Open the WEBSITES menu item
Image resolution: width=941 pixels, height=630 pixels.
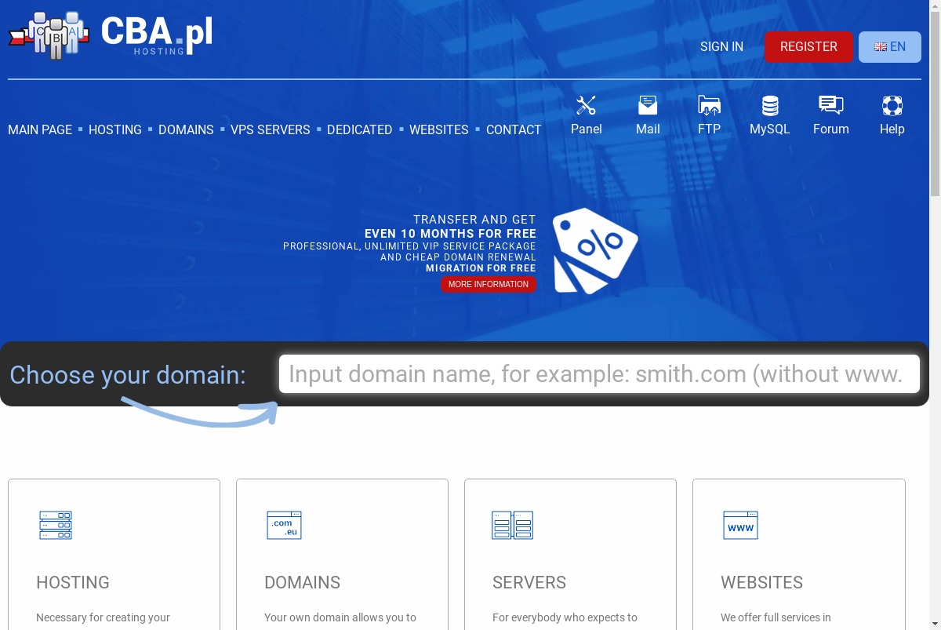439,129
